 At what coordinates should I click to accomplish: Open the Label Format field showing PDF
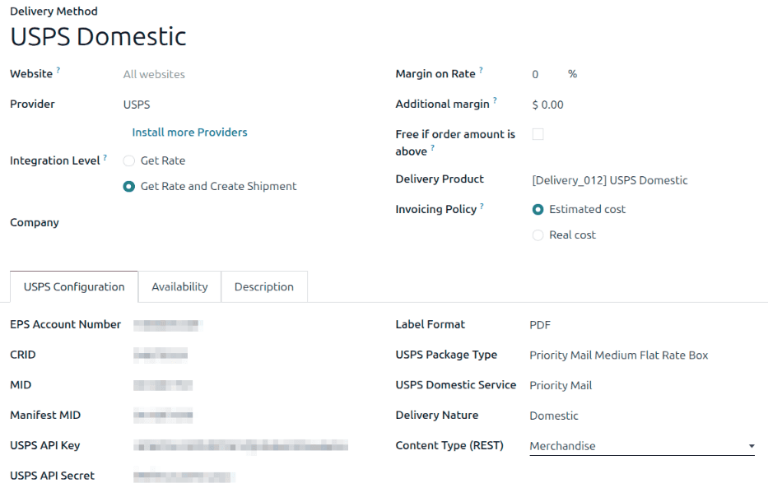(x=540, y=325)
